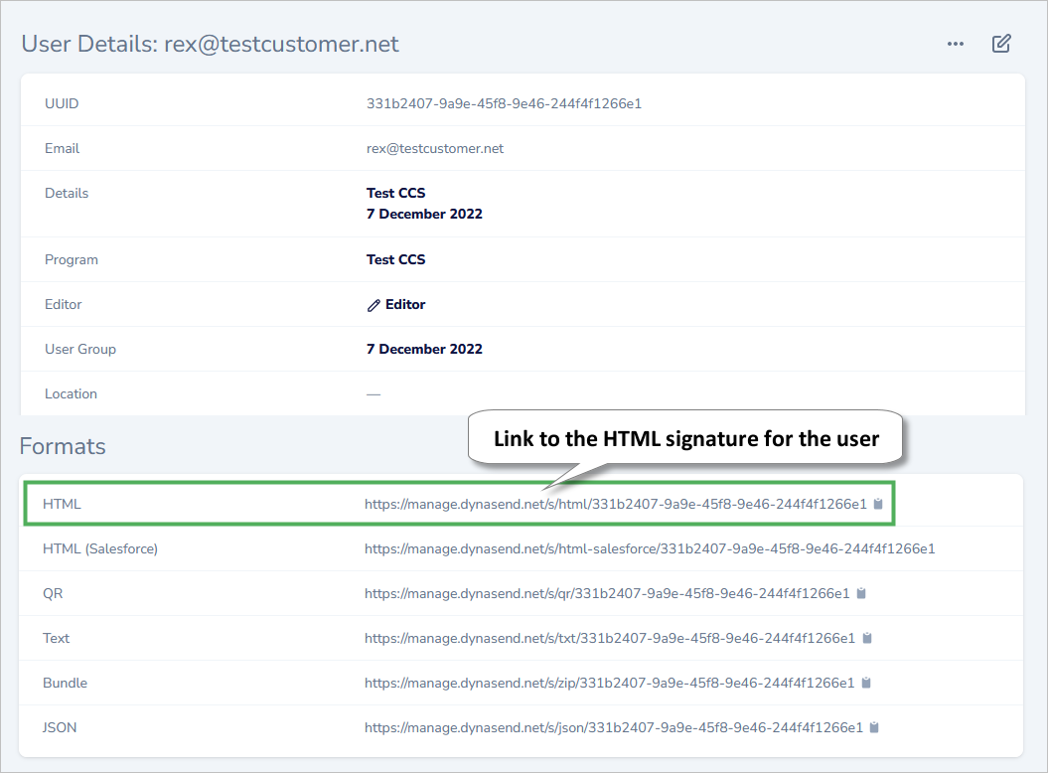Open the Bundle zip URL
1048x773 pixels.
coord(609,683)
